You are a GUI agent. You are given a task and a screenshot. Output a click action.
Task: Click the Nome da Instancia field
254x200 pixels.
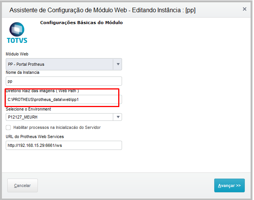click(63, 81)
